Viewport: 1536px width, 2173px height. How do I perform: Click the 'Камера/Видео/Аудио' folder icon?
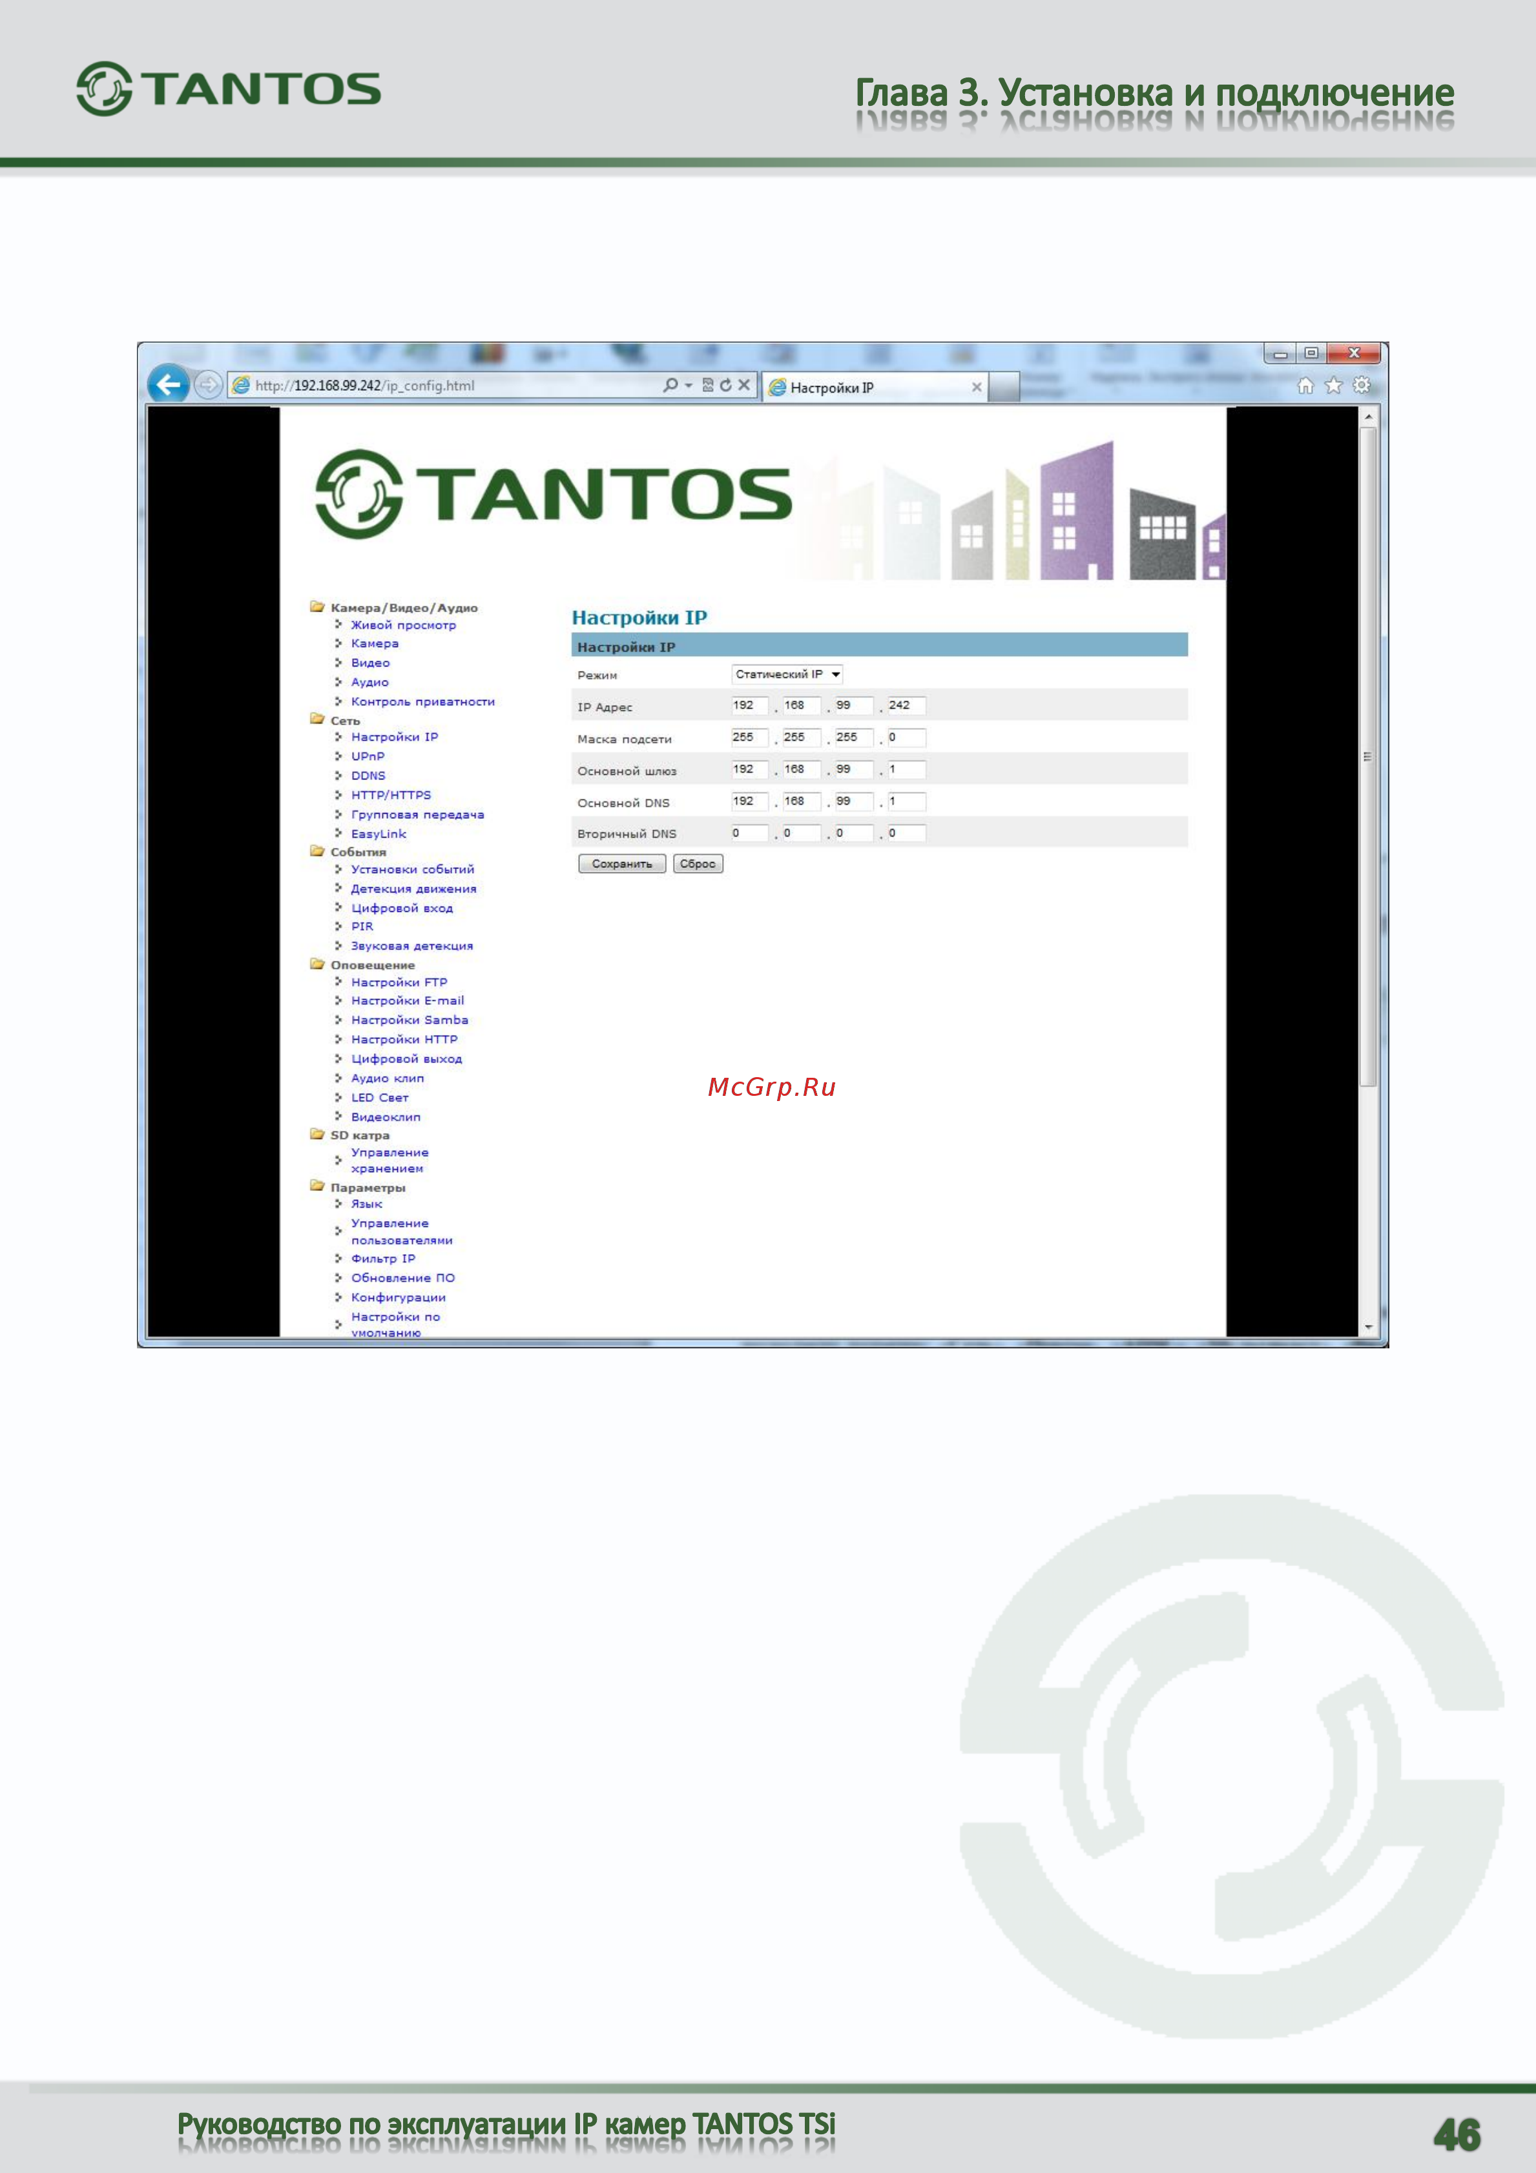click(317, 606)
